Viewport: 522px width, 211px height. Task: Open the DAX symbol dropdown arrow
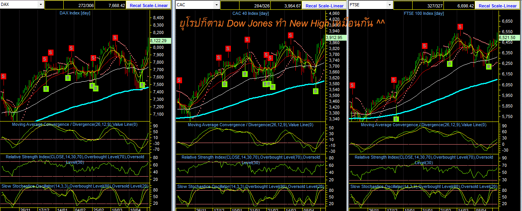(x=41, y=5)
